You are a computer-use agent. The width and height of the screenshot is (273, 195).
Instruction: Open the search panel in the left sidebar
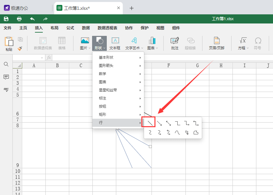pos(6,64)
